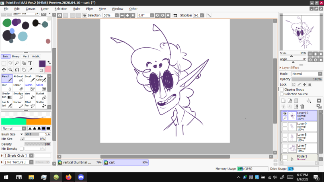This screenshot has height=182, width=324.
Task: Select the Text tool icon
Action: (x=30, y=63)
